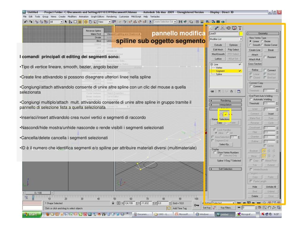Collapse the Geometry rollout
The image size is (304, 228).
click(263, 34)
